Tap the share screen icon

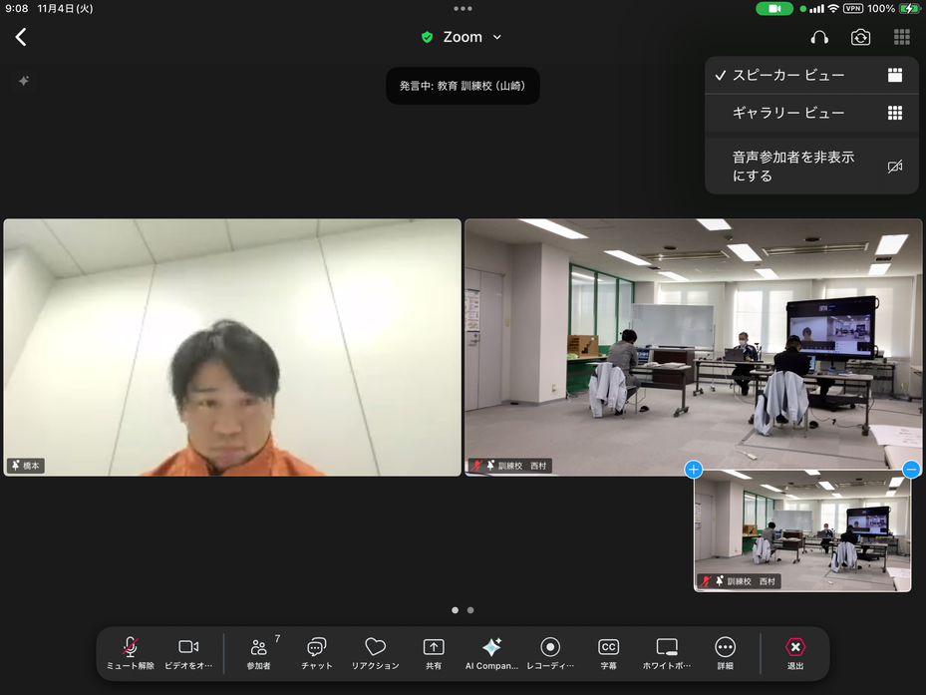(x=434, y=653)
